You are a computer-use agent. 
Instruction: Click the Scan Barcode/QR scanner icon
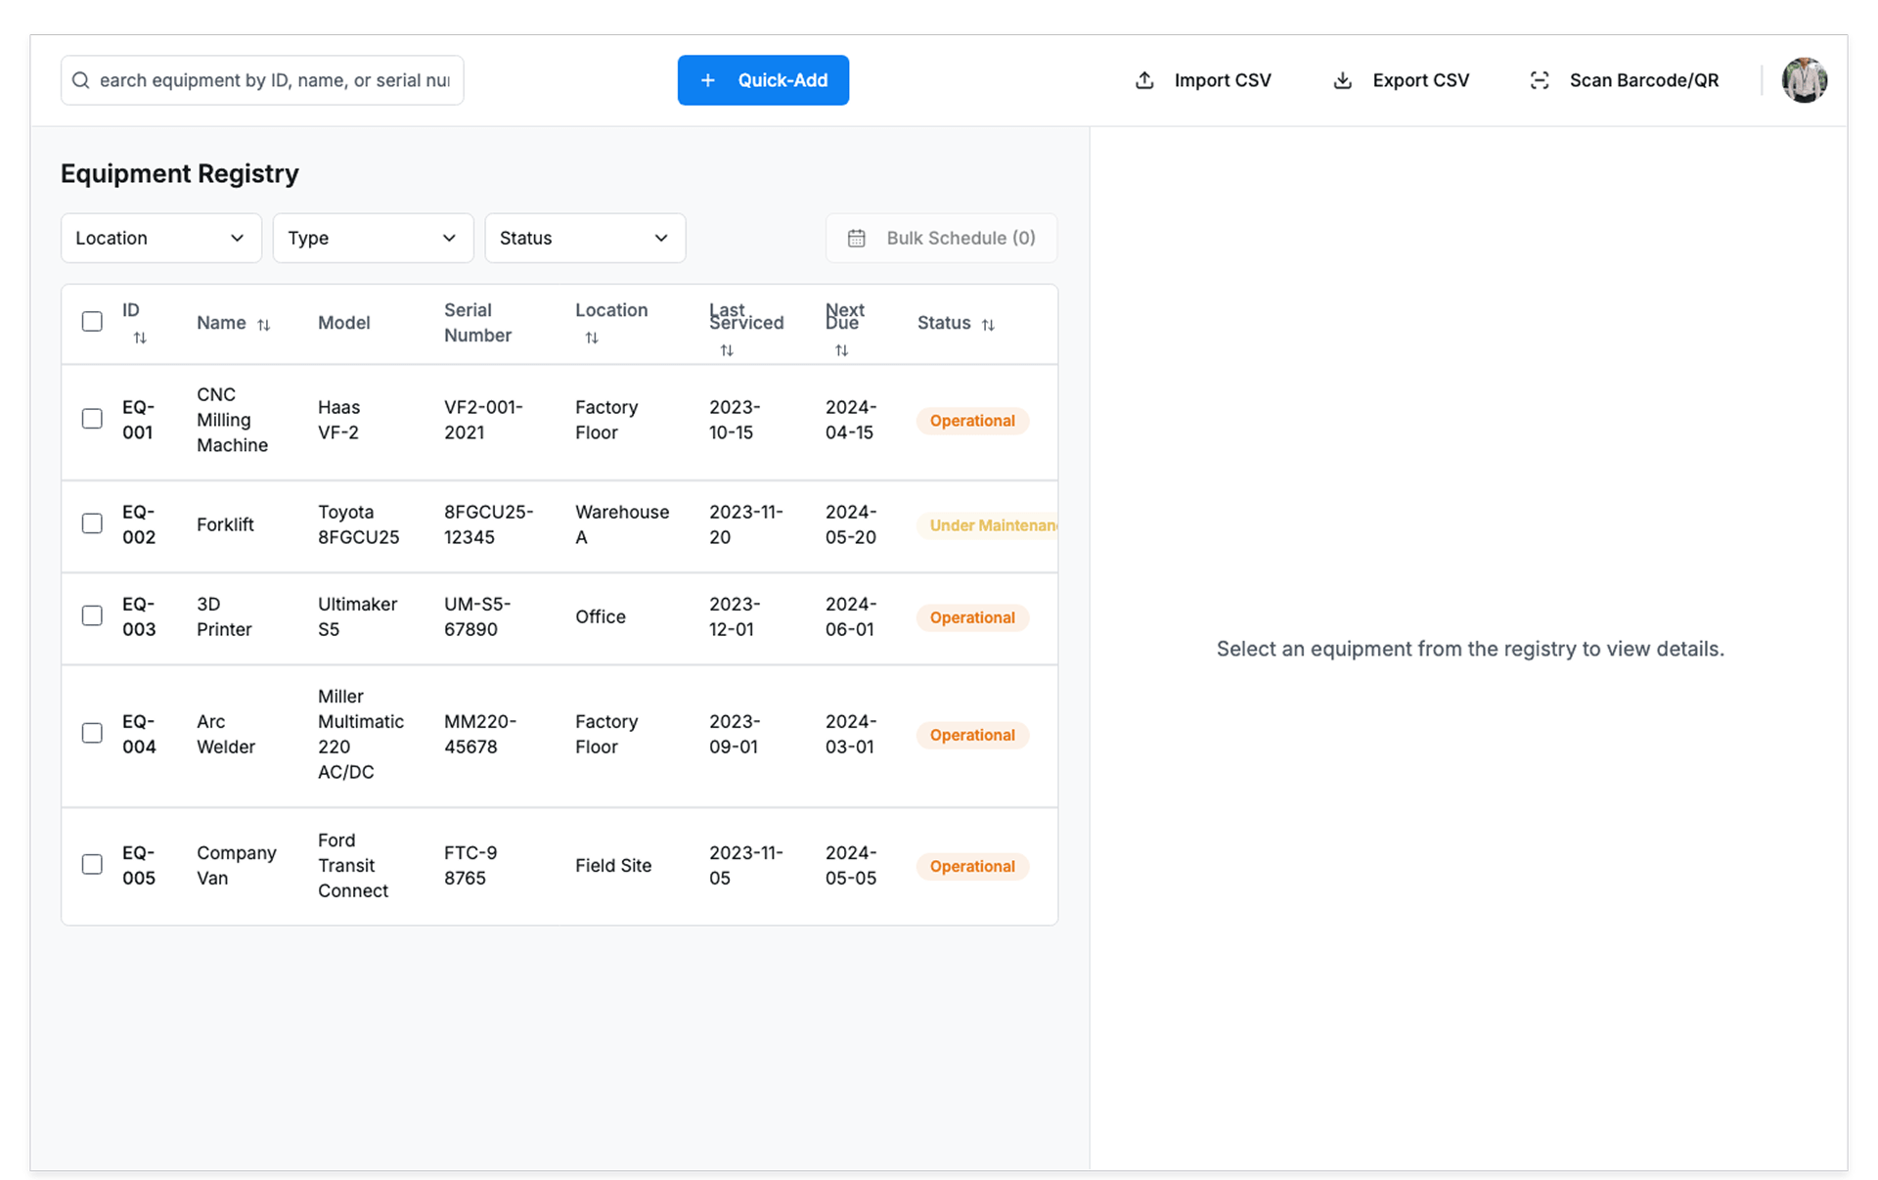point(1540,80)
